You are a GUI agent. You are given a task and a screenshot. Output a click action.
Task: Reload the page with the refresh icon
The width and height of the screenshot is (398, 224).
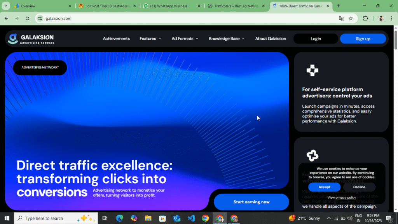tap(27, 18)
